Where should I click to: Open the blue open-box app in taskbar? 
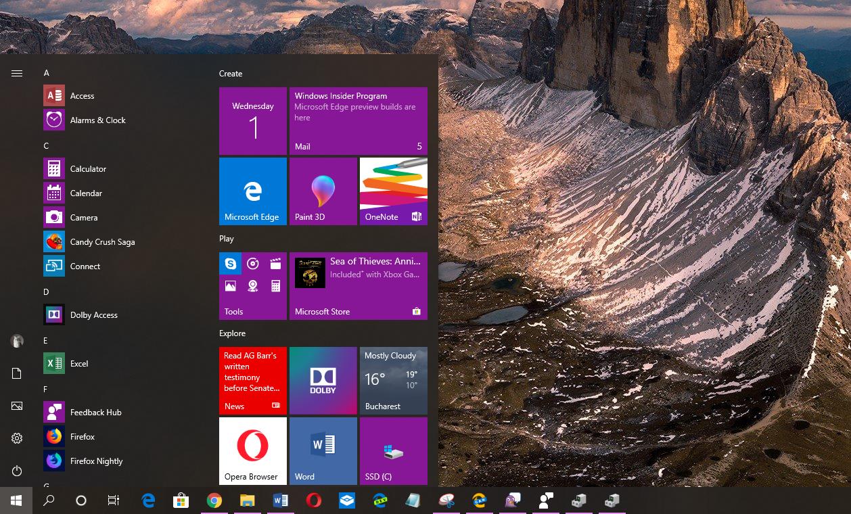(x=347, y=500)
